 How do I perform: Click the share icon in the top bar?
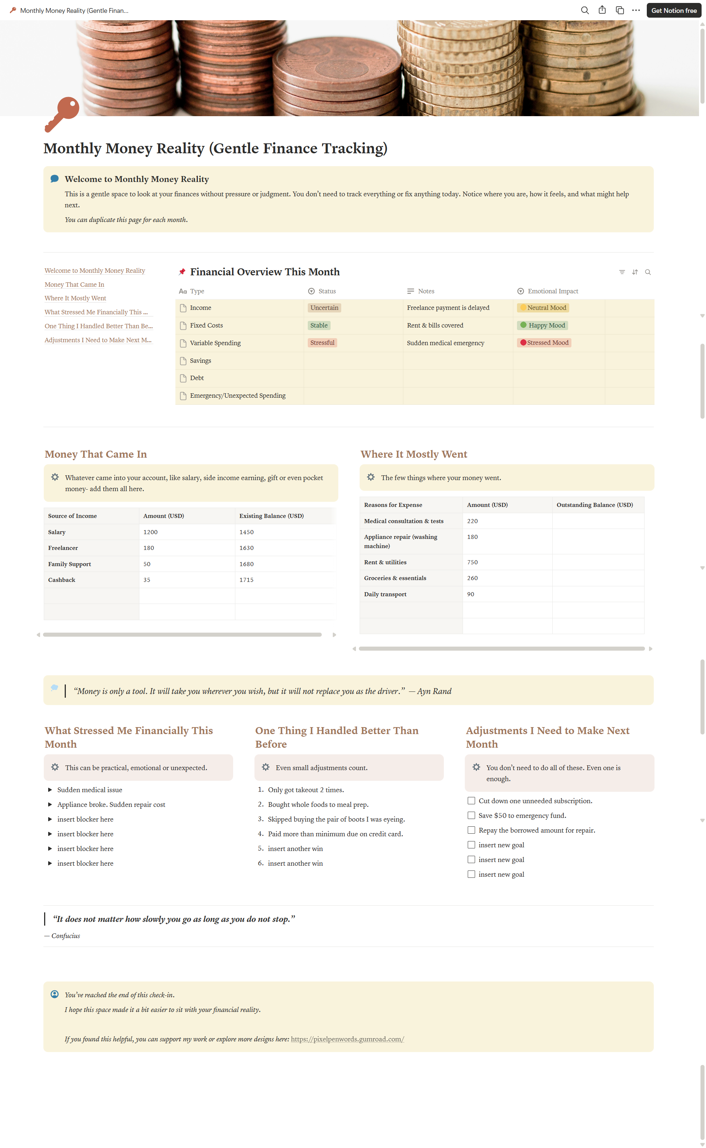pos(602,10)
